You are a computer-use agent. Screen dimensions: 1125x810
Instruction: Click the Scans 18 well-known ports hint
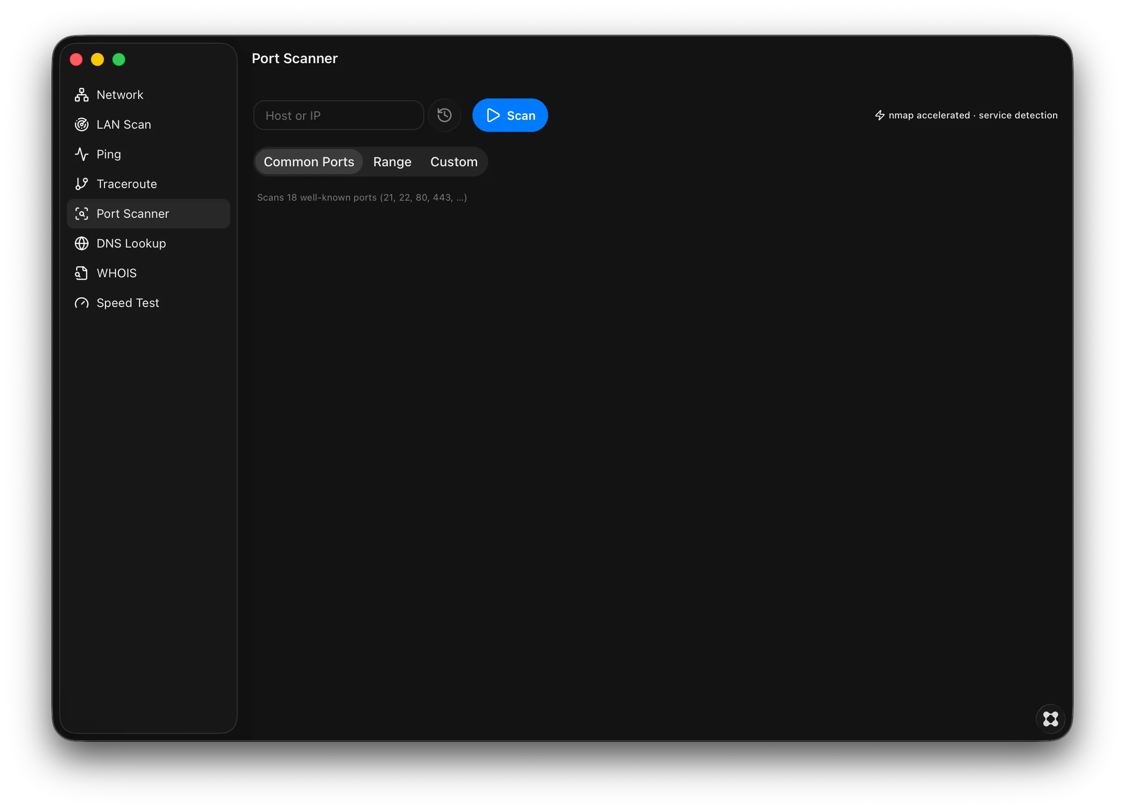click(x=362, y=197)
